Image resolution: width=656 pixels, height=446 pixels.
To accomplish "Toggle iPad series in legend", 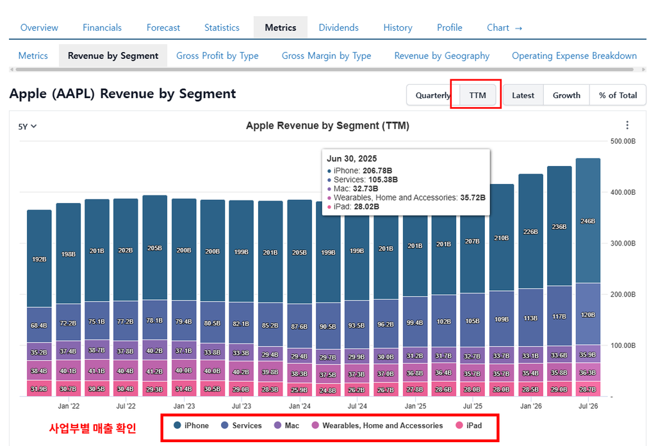I will (468, 425).
